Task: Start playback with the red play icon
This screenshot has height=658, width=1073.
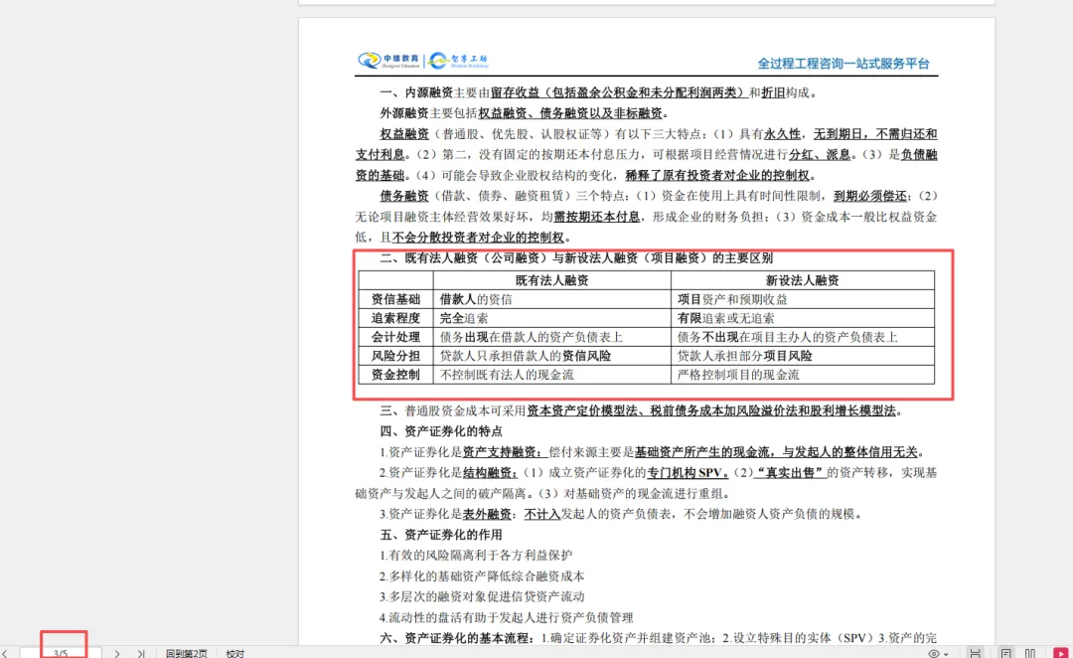Action: point(1061,653)
